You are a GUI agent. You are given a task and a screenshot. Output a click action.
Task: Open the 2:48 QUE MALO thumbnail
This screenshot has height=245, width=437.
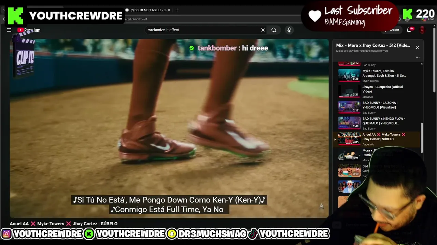(x=349, y=123)
